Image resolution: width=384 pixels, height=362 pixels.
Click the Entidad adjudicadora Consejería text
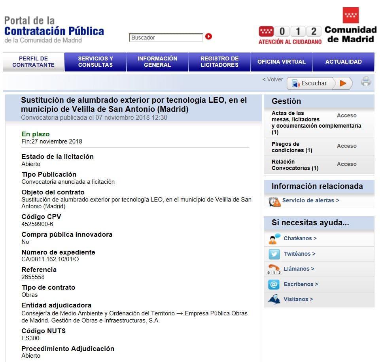pos(134,317)
